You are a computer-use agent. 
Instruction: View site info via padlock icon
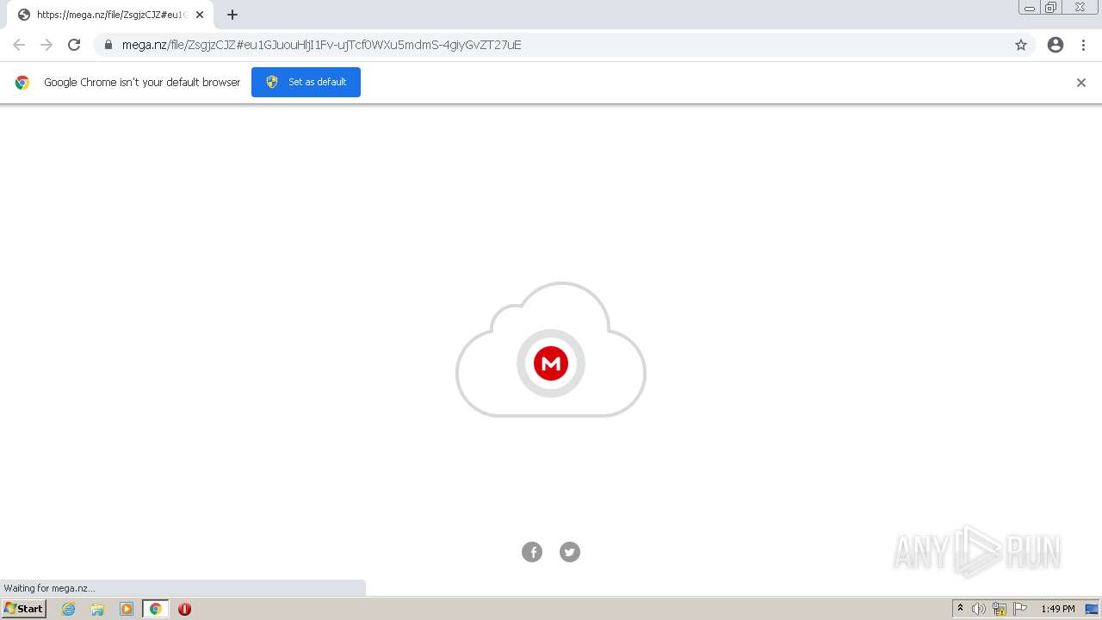pos(108,45)
